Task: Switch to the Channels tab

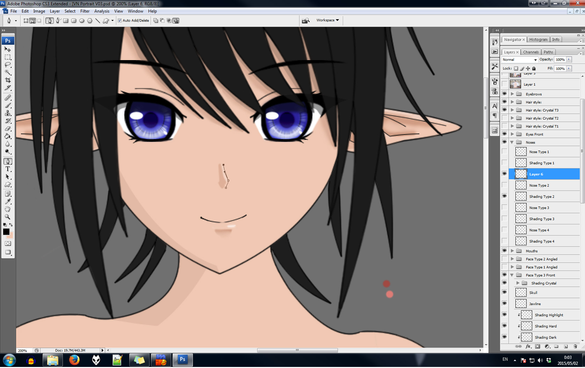Action: [x=531, y=52]
